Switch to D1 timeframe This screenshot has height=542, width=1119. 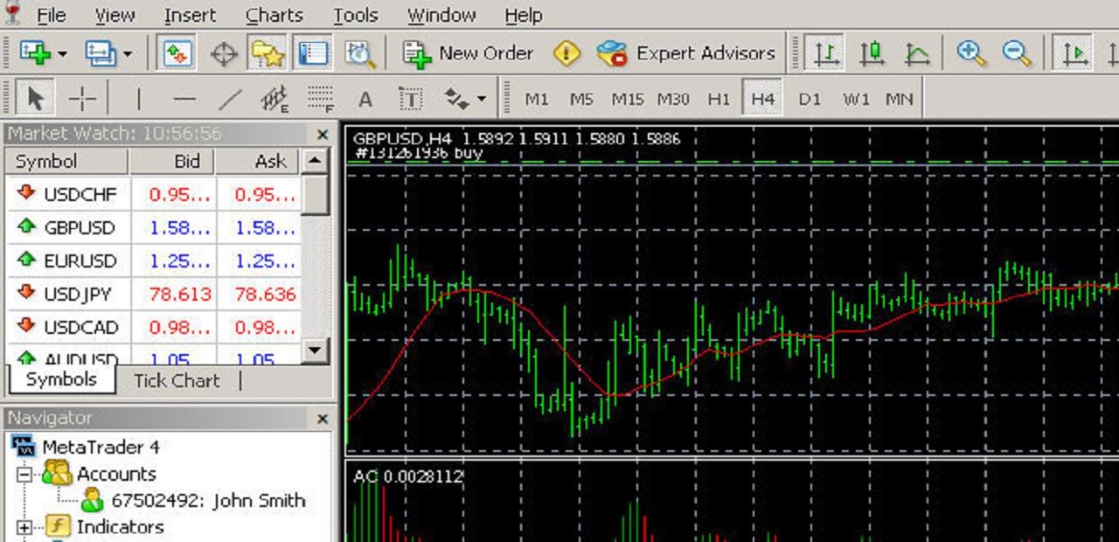pos(810,100)
